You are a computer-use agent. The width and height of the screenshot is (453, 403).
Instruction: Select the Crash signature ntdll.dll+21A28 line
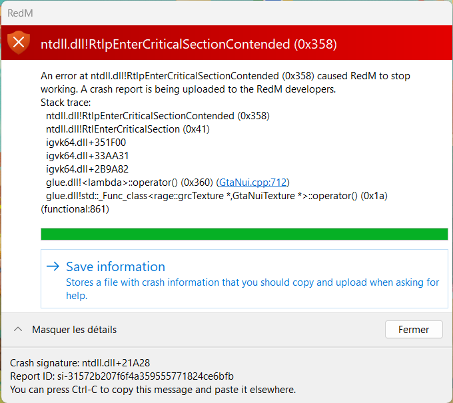80,363
